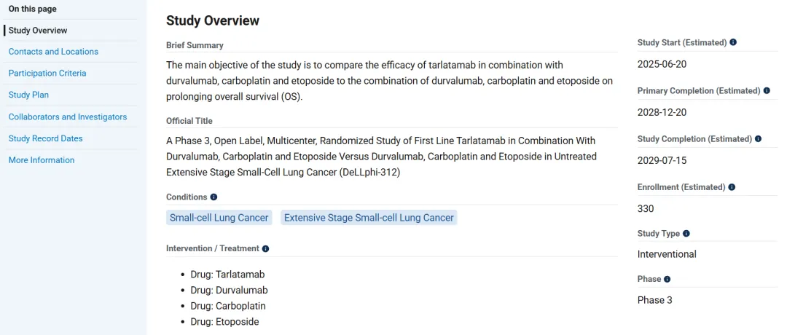The image size is (787, 335).
Task: Show info for Study Completion (Estimated)
Action: point(759,139)
